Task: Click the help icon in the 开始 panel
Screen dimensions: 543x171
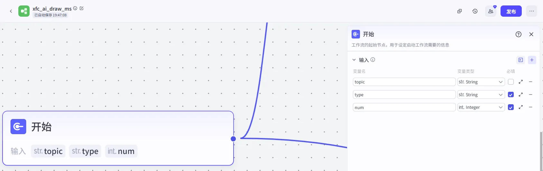Action: pyautogui.click(x=518, y=34)
